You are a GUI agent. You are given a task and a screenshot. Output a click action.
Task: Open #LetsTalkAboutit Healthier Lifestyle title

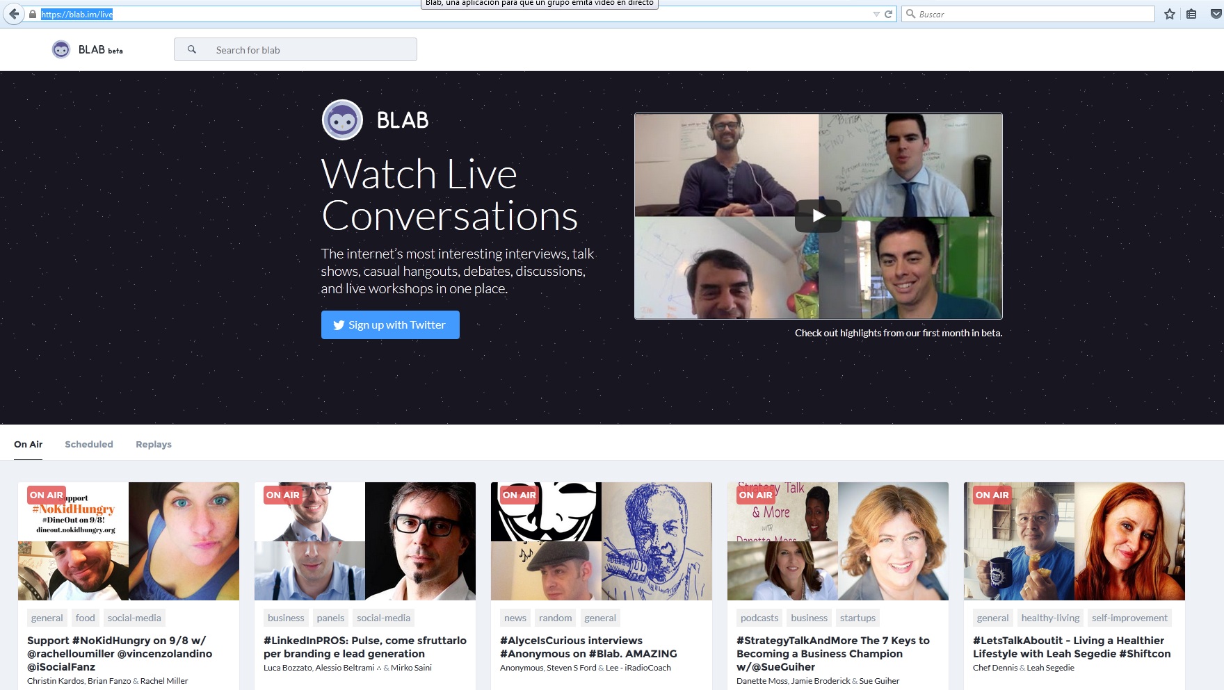[1072, 647]
